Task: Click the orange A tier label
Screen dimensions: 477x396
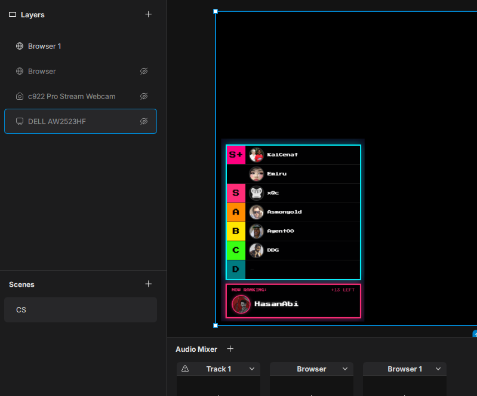Action: tap(236, 212)
